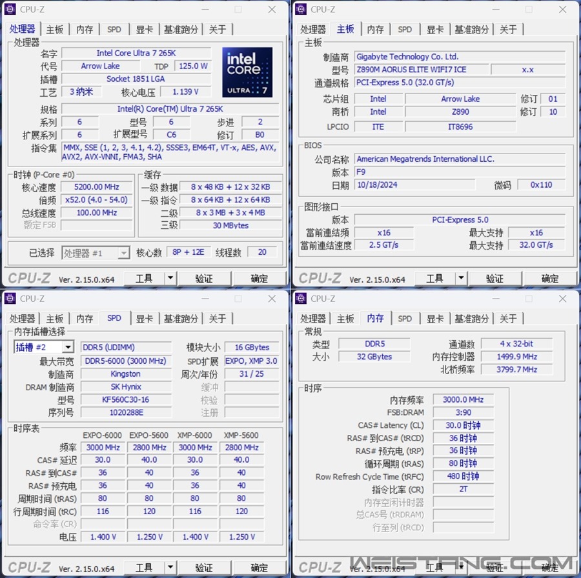
Task: Select 显卡 tab in the processor window
Action: pyautogui.click(x=144, y=29)
